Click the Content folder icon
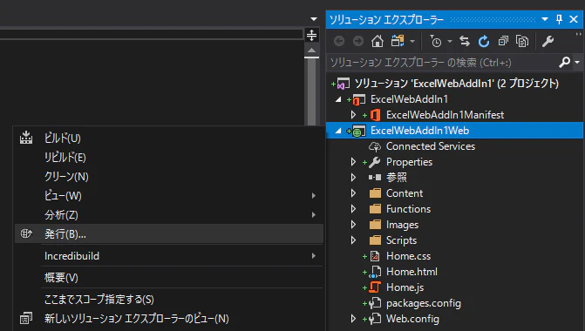585x331 pixels. [375, 193]
